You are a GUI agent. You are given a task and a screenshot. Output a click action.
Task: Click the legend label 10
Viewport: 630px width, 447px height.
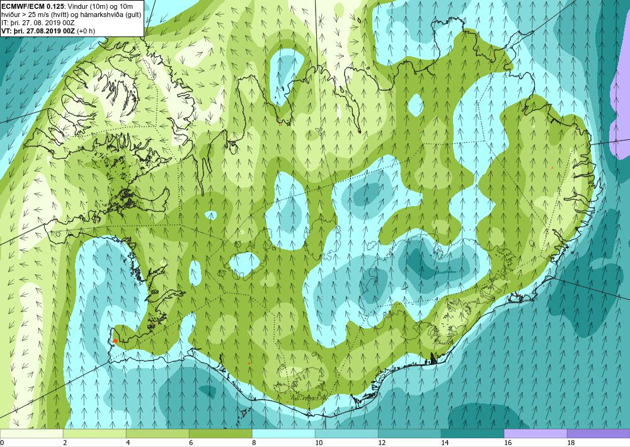click(319, 443)
